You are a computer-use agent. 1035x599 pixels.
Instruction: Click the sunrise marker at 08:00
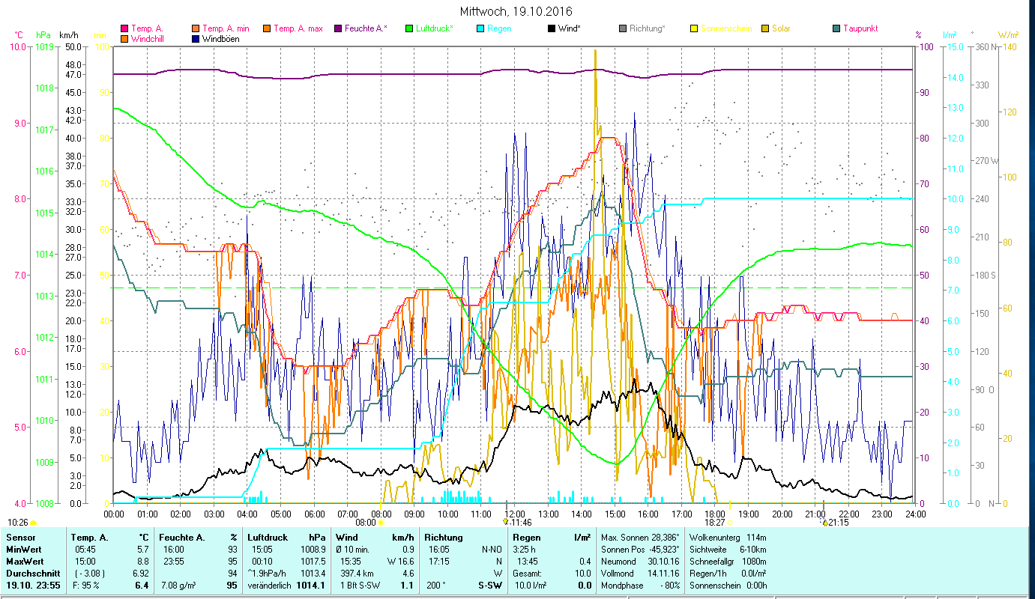pyautogui.click(x=381, y=523)
